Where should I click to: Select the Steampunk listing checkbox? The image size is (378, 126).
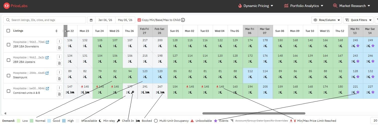9,76
